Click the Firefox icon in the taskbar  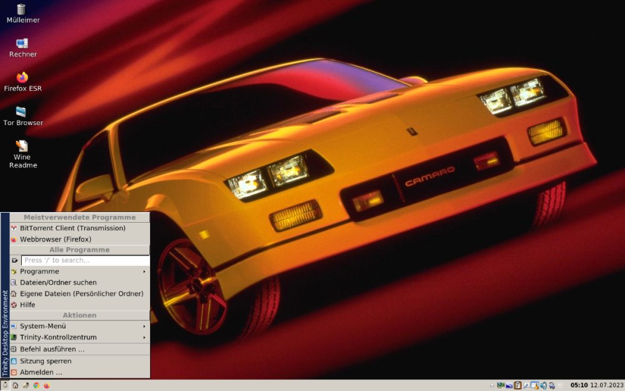(47, 385)
